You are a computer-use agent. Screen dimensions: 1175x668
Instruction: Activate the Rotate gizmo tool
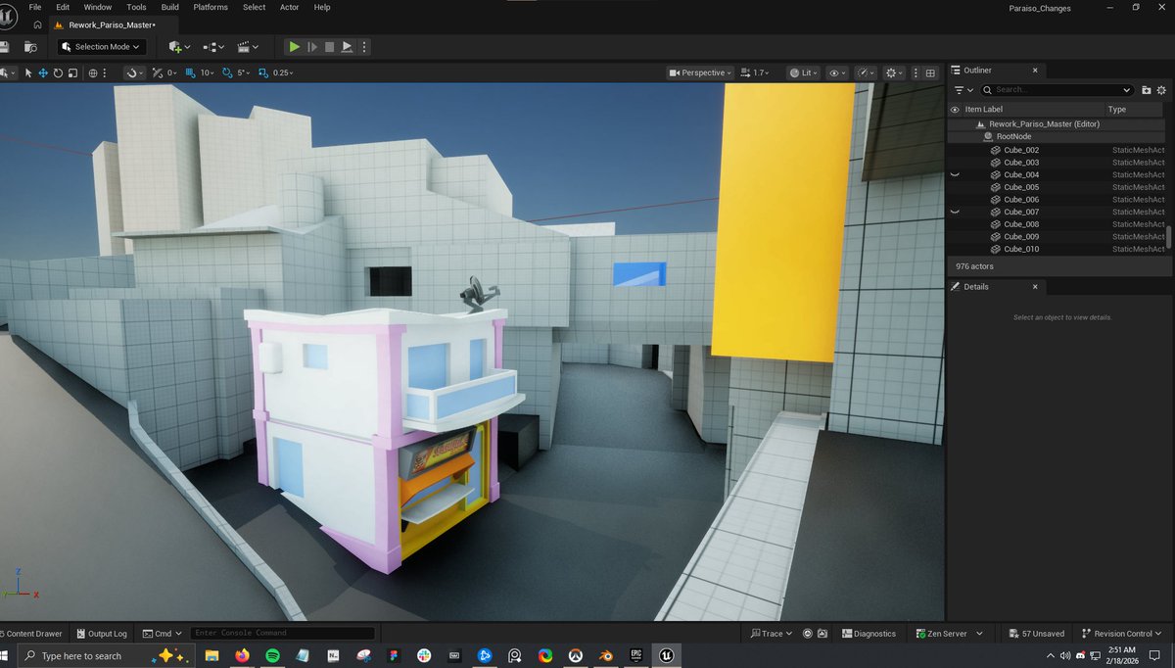(x=58, y=72)
